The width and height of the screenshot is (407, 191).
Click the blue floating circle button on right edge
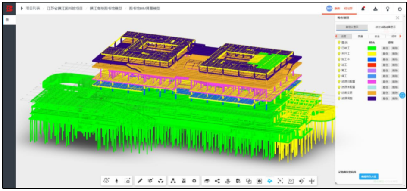click(x=402, y=95)
